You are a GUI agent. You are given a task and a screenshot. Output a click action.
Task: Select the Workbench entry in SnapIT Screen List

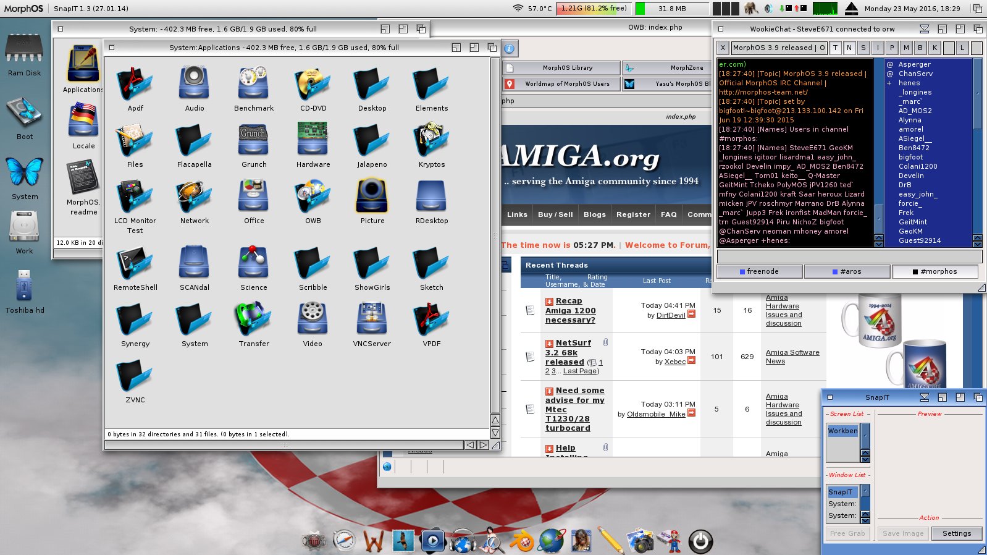pos(842,431)
